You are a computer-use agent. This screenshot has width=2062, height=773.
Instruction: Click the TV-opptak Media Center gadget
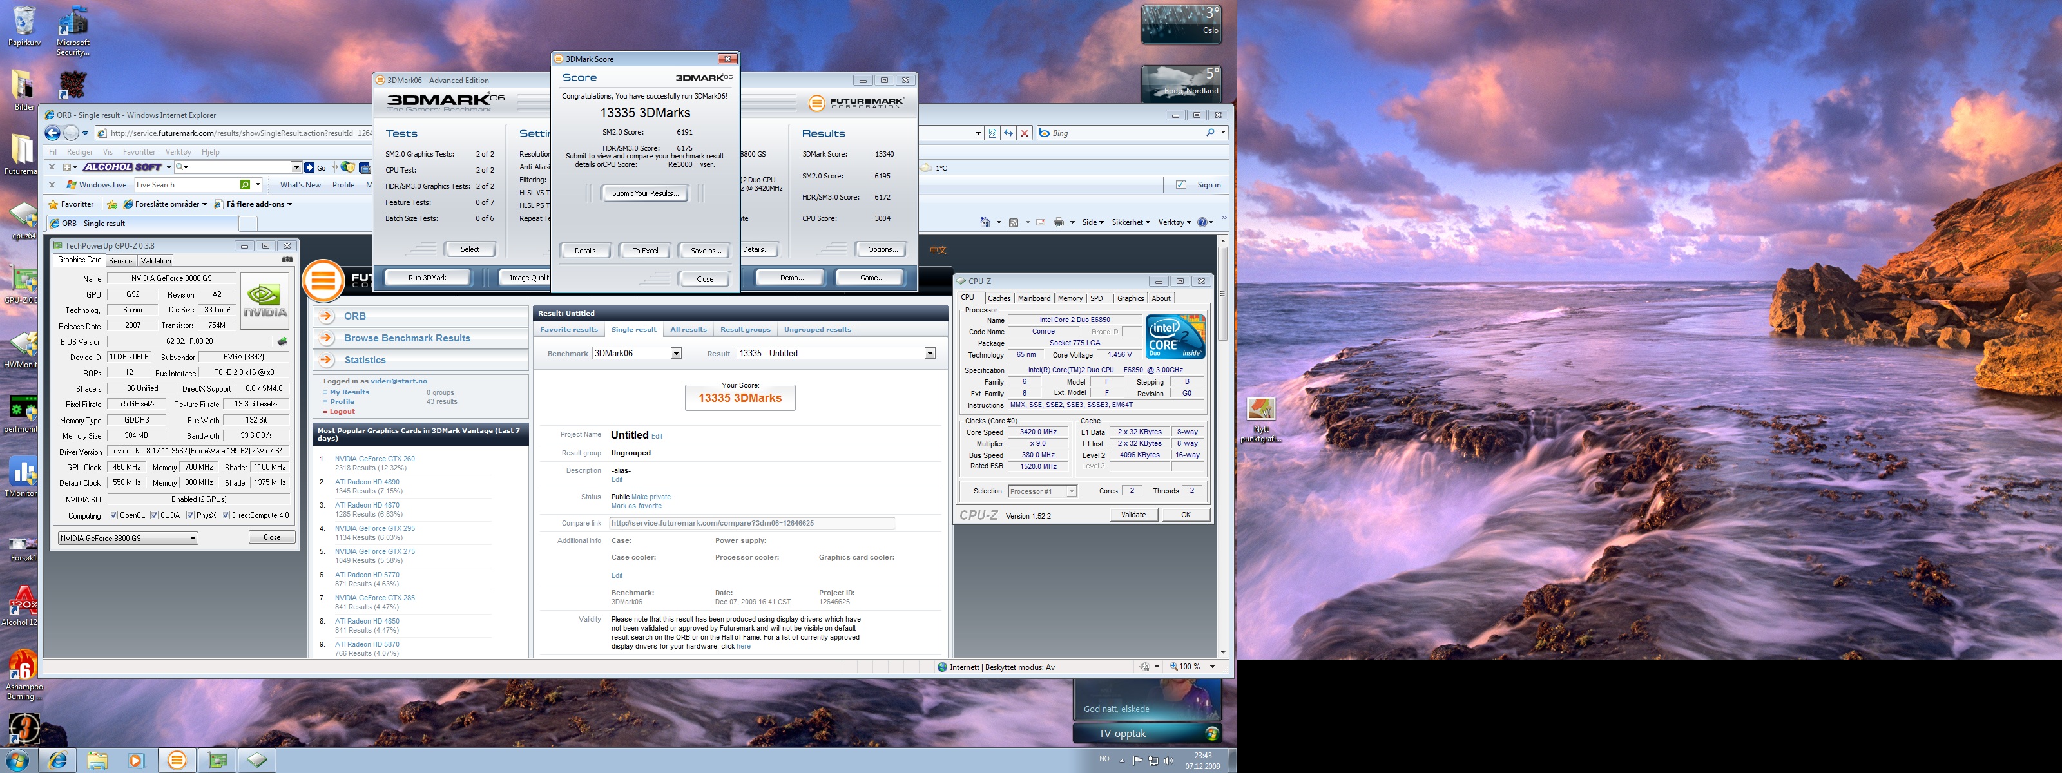tap(1147, 733)
